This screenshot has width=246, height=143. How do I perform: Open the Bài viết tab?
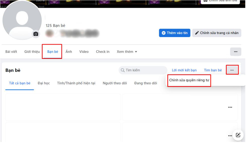[11, 52]
